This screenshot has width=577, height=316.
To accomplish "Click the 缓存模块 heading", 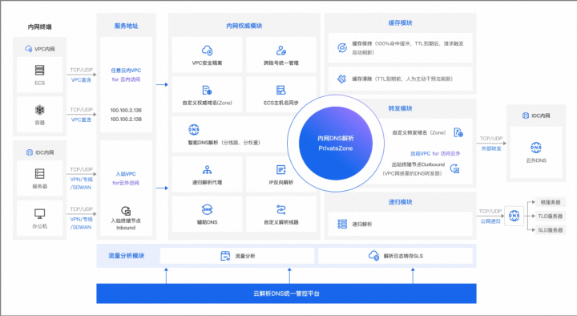I will point(401,22).
